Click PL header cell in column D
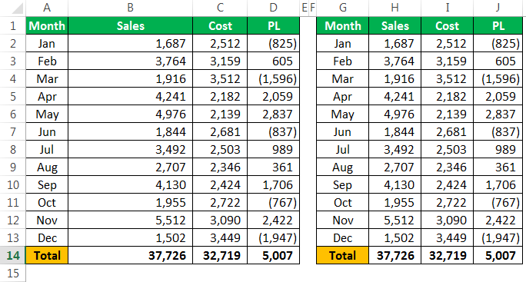Image resolution: width=526 pixels, height=282 pixels. 274,25
